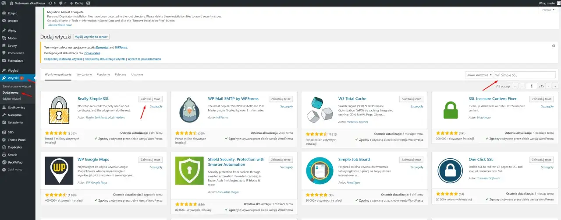Open Zainstalowane wtyczki submenu item

(17, 87)
